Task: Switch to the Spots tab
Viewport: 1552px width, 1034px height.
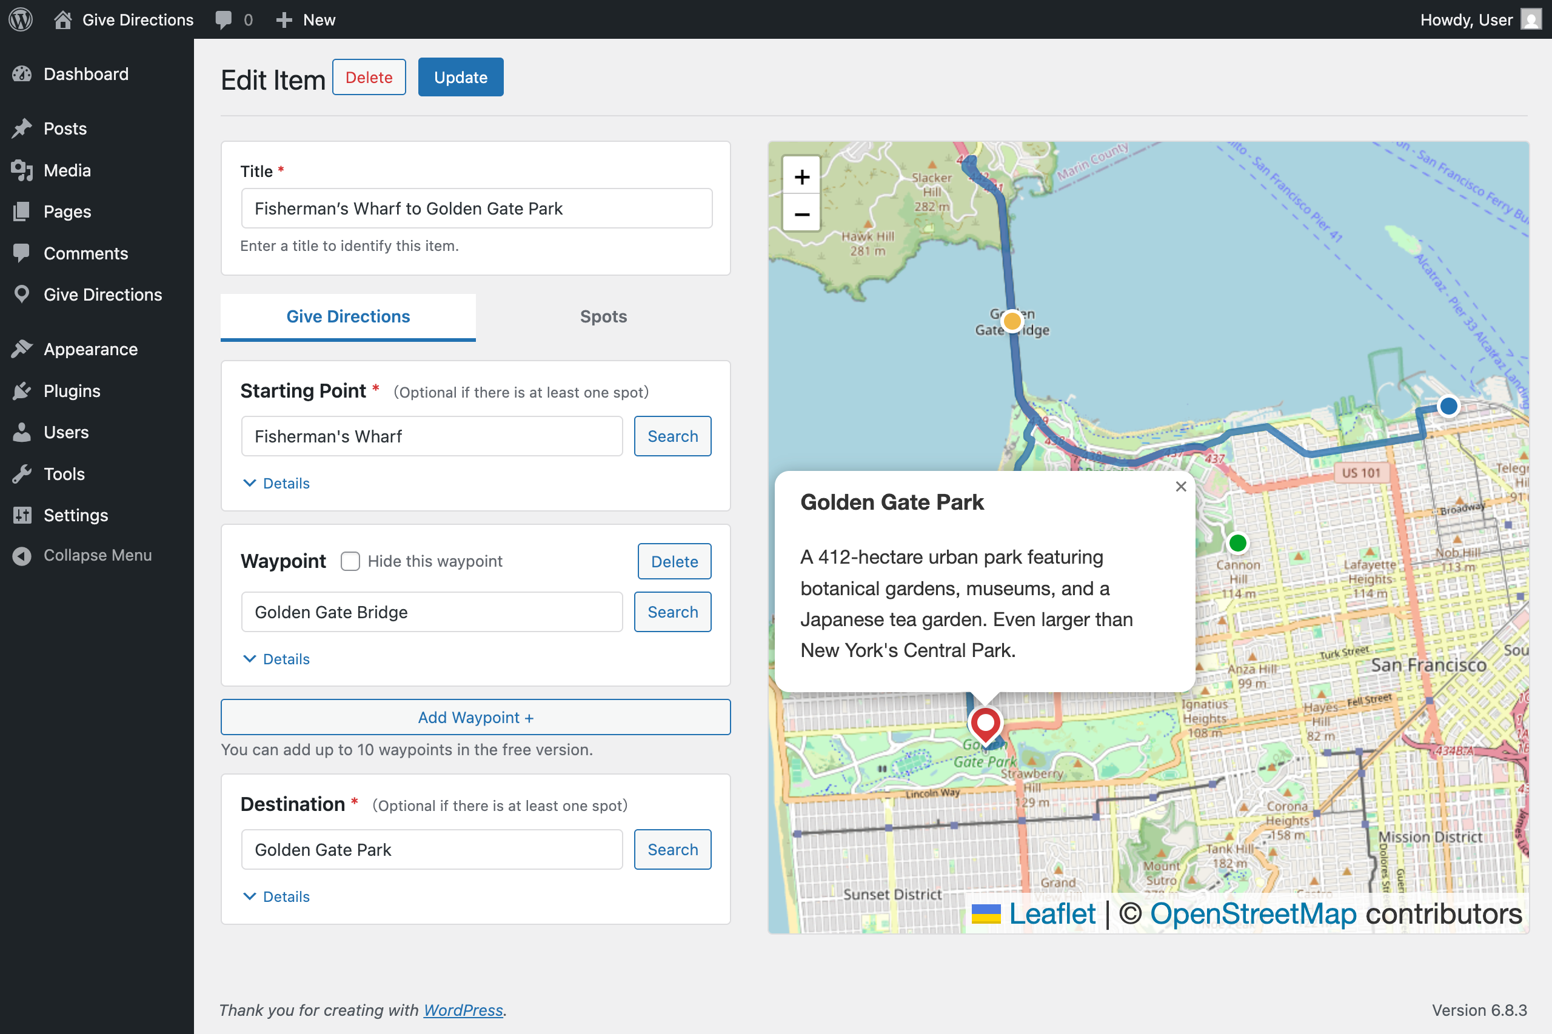Action: 603,316
